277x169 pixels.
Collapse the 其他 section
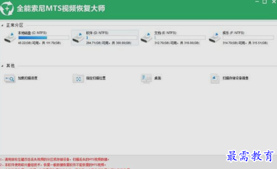click(x=2, y=66)
